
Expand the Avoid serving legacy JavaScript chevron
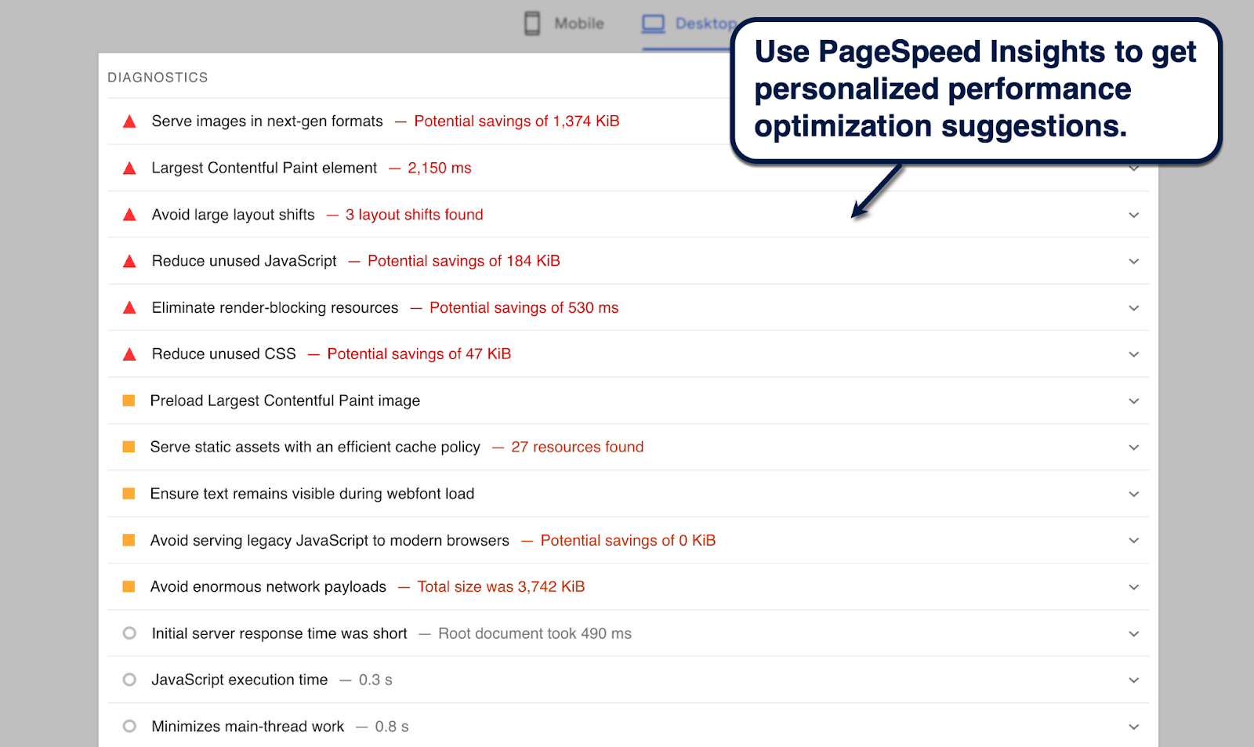1133,541
